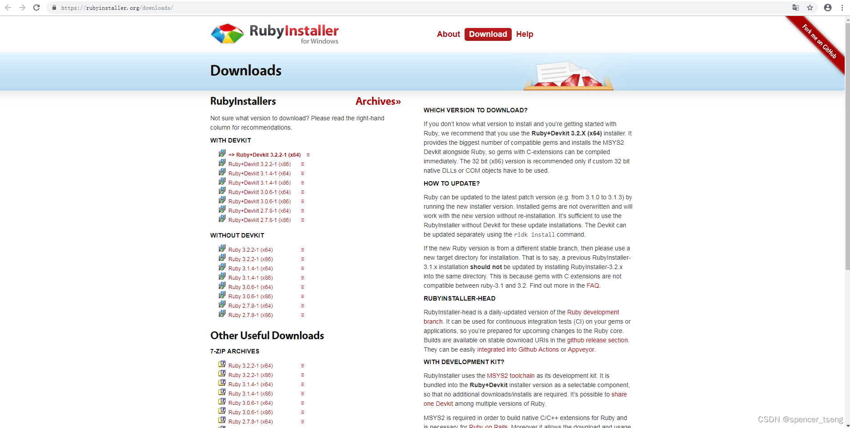Click the page reload icon

[36, 8]
